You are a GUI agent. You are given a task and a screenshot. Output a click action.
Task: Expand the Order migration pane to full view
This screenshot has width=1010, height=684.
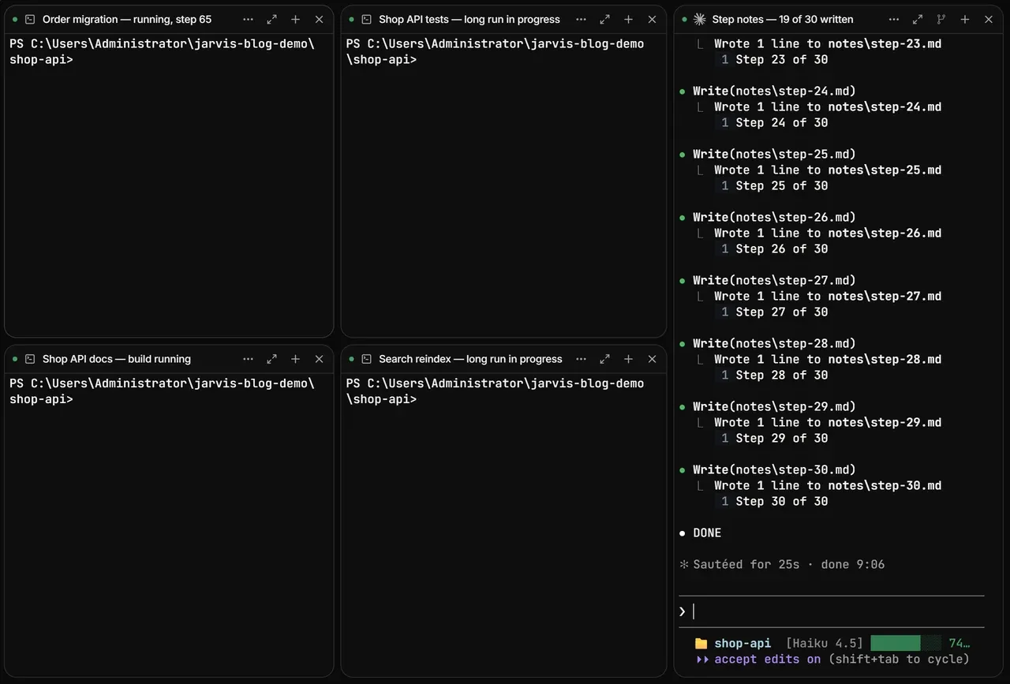click(x=271, y=19)
